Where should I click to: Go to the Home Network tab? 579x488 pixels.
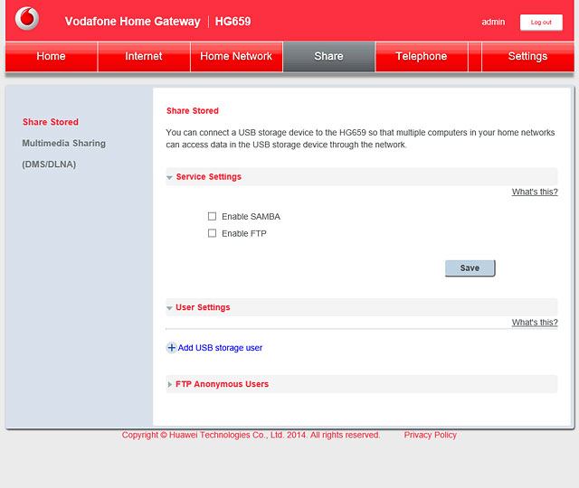click(x=236, y=56)
